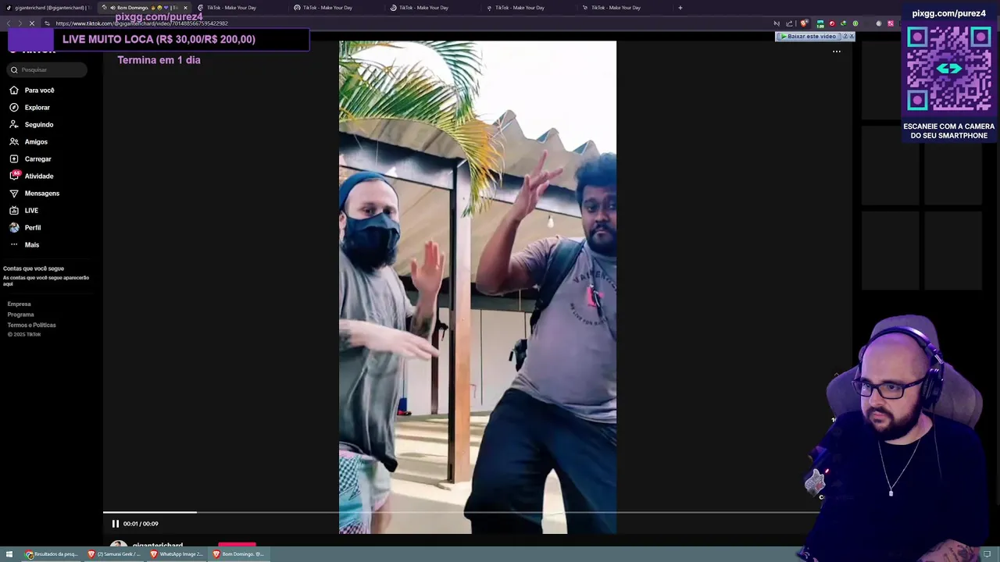1000x562 pixels.
Task: Open the Amigos icon in sidebar
Action: [14, 142]
